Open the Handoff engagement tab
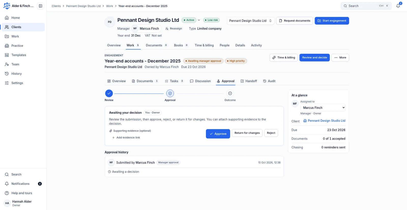The image size is (407, 210). coord(249,81)
